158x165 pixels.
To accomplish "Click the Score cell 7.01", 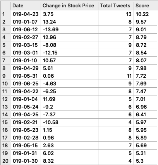I will click(x=145, y=99).
